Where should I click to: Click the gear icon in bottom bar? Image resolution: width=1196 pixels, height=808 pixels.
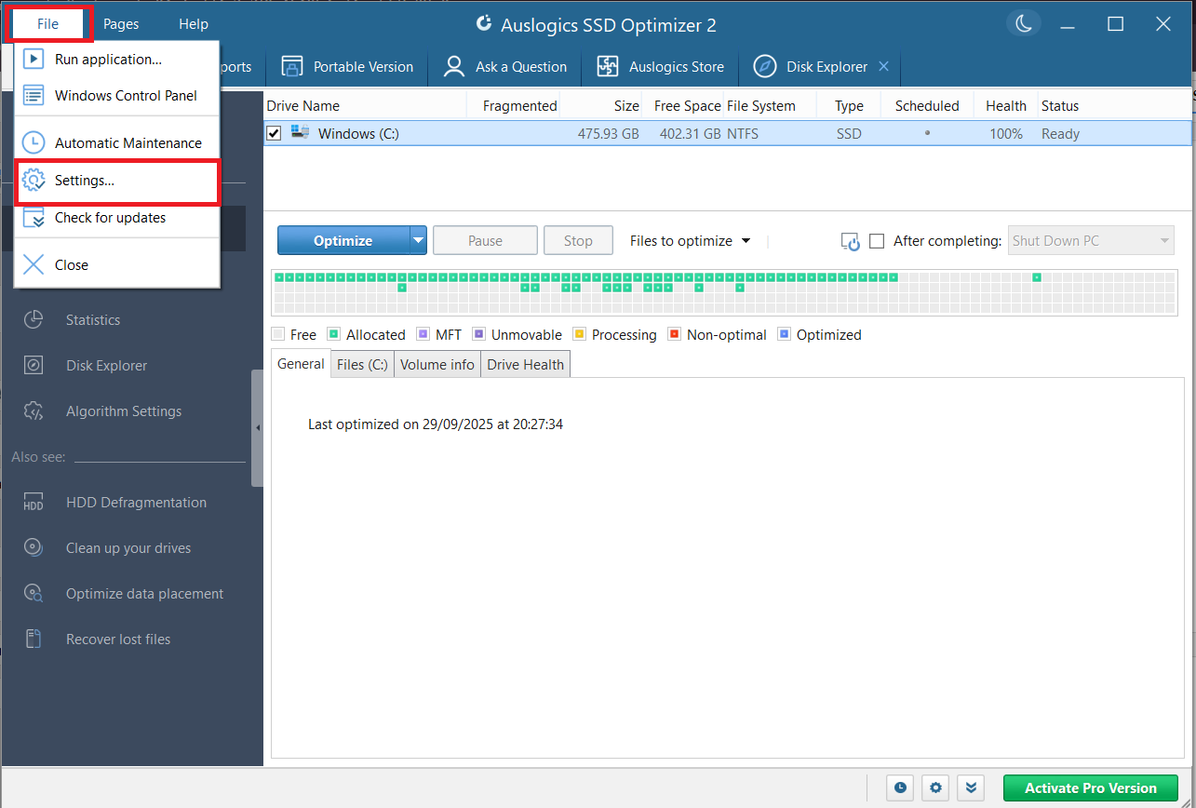click(x=935, y=788)
